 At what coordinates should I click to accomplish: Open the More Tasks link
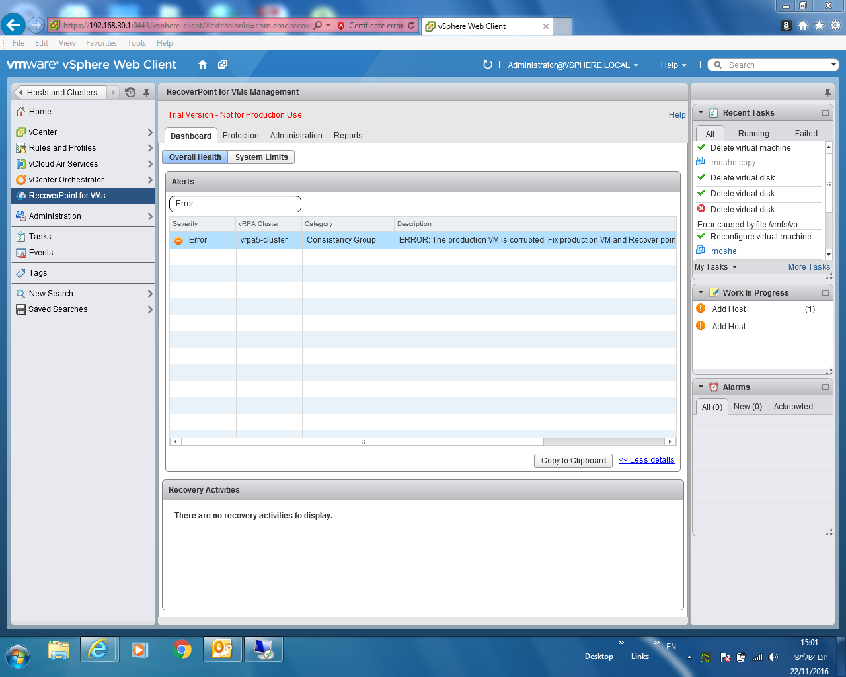(x=809, y=267)
